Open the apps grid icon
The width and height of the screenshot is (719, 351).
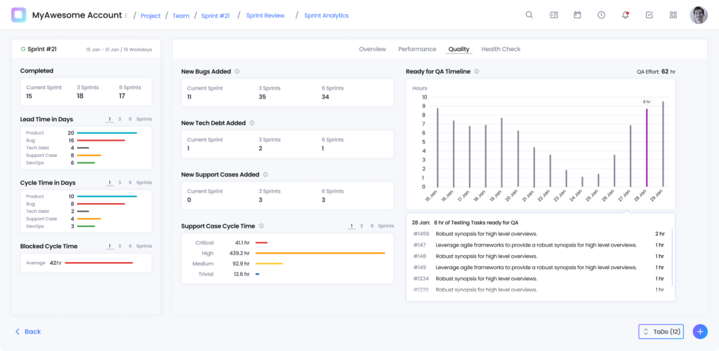[673, 15]
